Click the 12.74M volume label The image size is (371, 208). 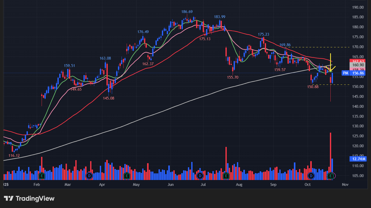point(357,159)
